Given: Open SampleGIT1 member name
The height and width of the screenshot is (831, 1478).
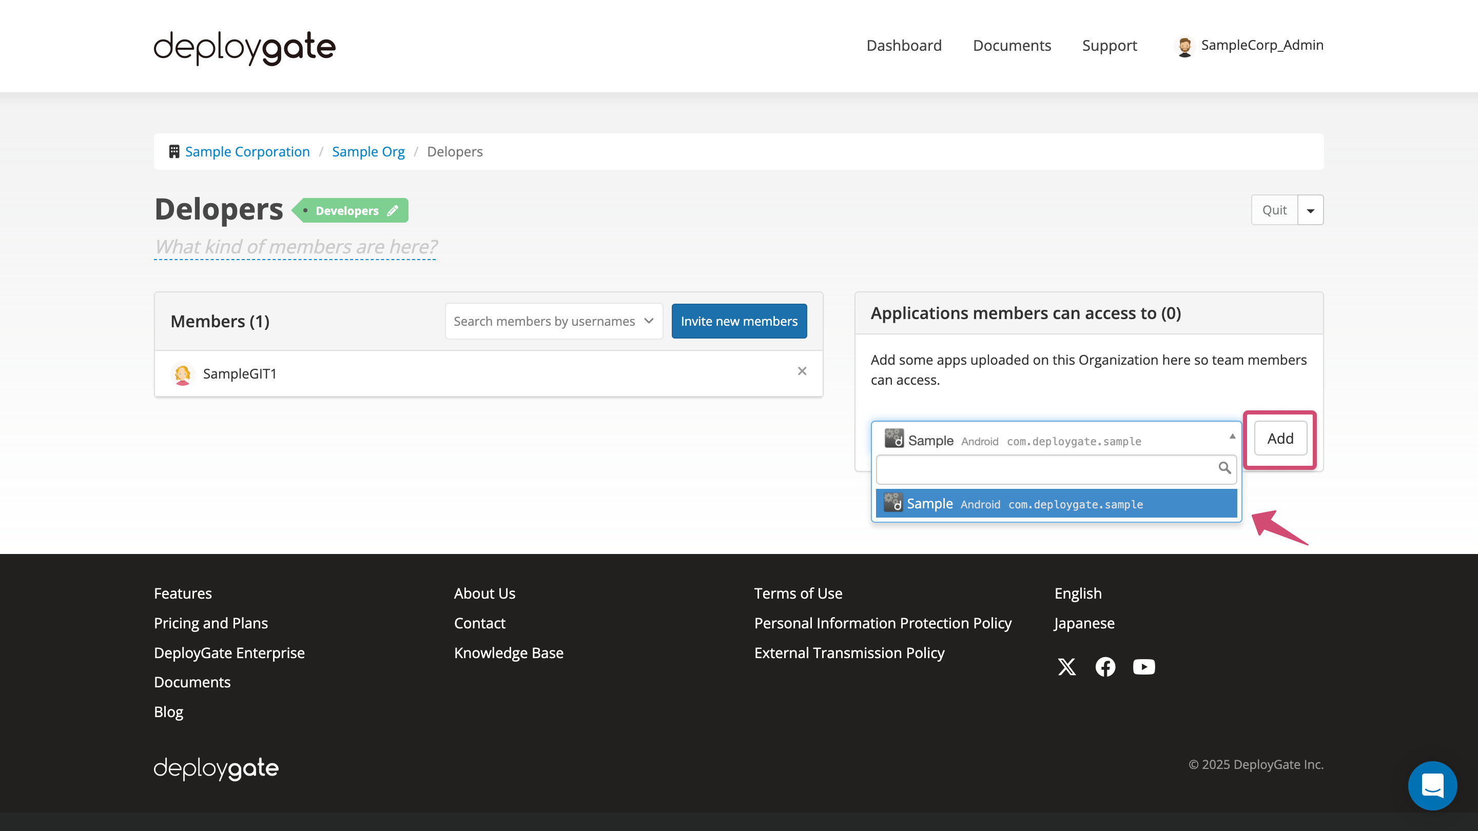Looking at the screenshot, I should (x=240, y=374).
